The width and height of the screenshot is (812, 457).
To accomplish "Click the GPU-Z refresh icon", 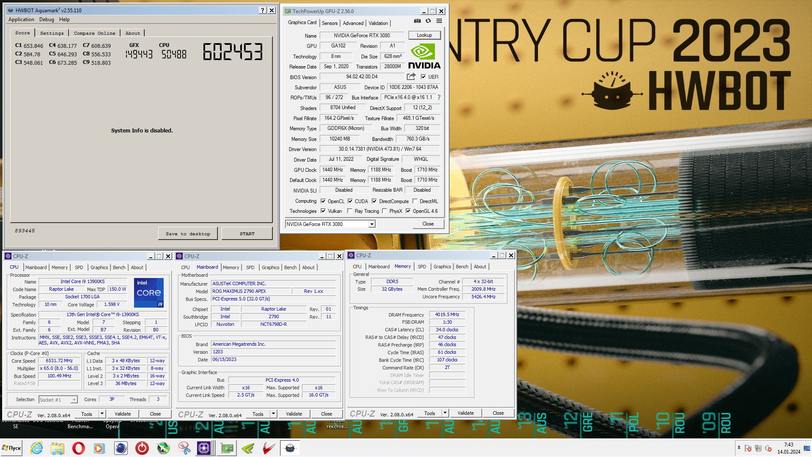I will tap(428, 21).
